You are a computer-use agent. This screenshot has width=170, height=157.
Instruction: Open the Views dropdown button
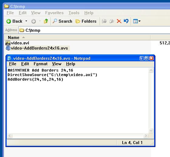pyautogui.click(x=137, y=21)
